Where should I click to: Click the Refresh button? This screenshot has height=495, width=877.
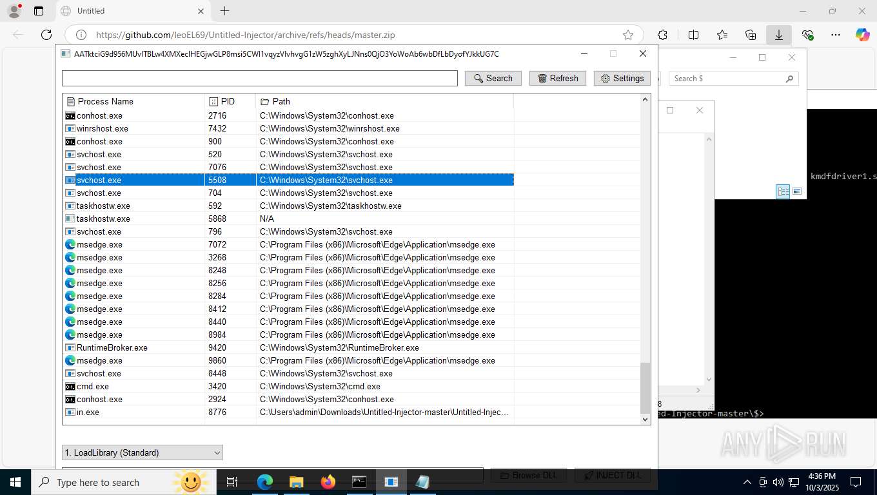pyautogui.click(x=558, y=78)
